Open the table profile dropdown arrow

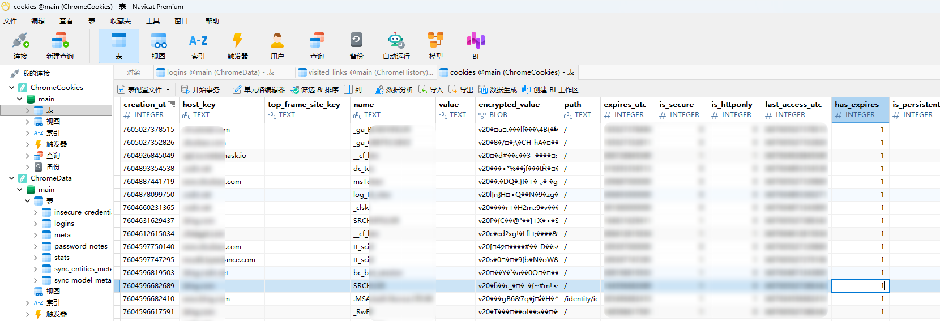coord(168,90)
